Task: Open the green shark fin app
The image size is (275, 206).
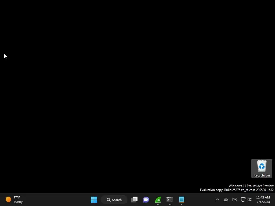Action: pyautogui.click(x=158, y=200)
